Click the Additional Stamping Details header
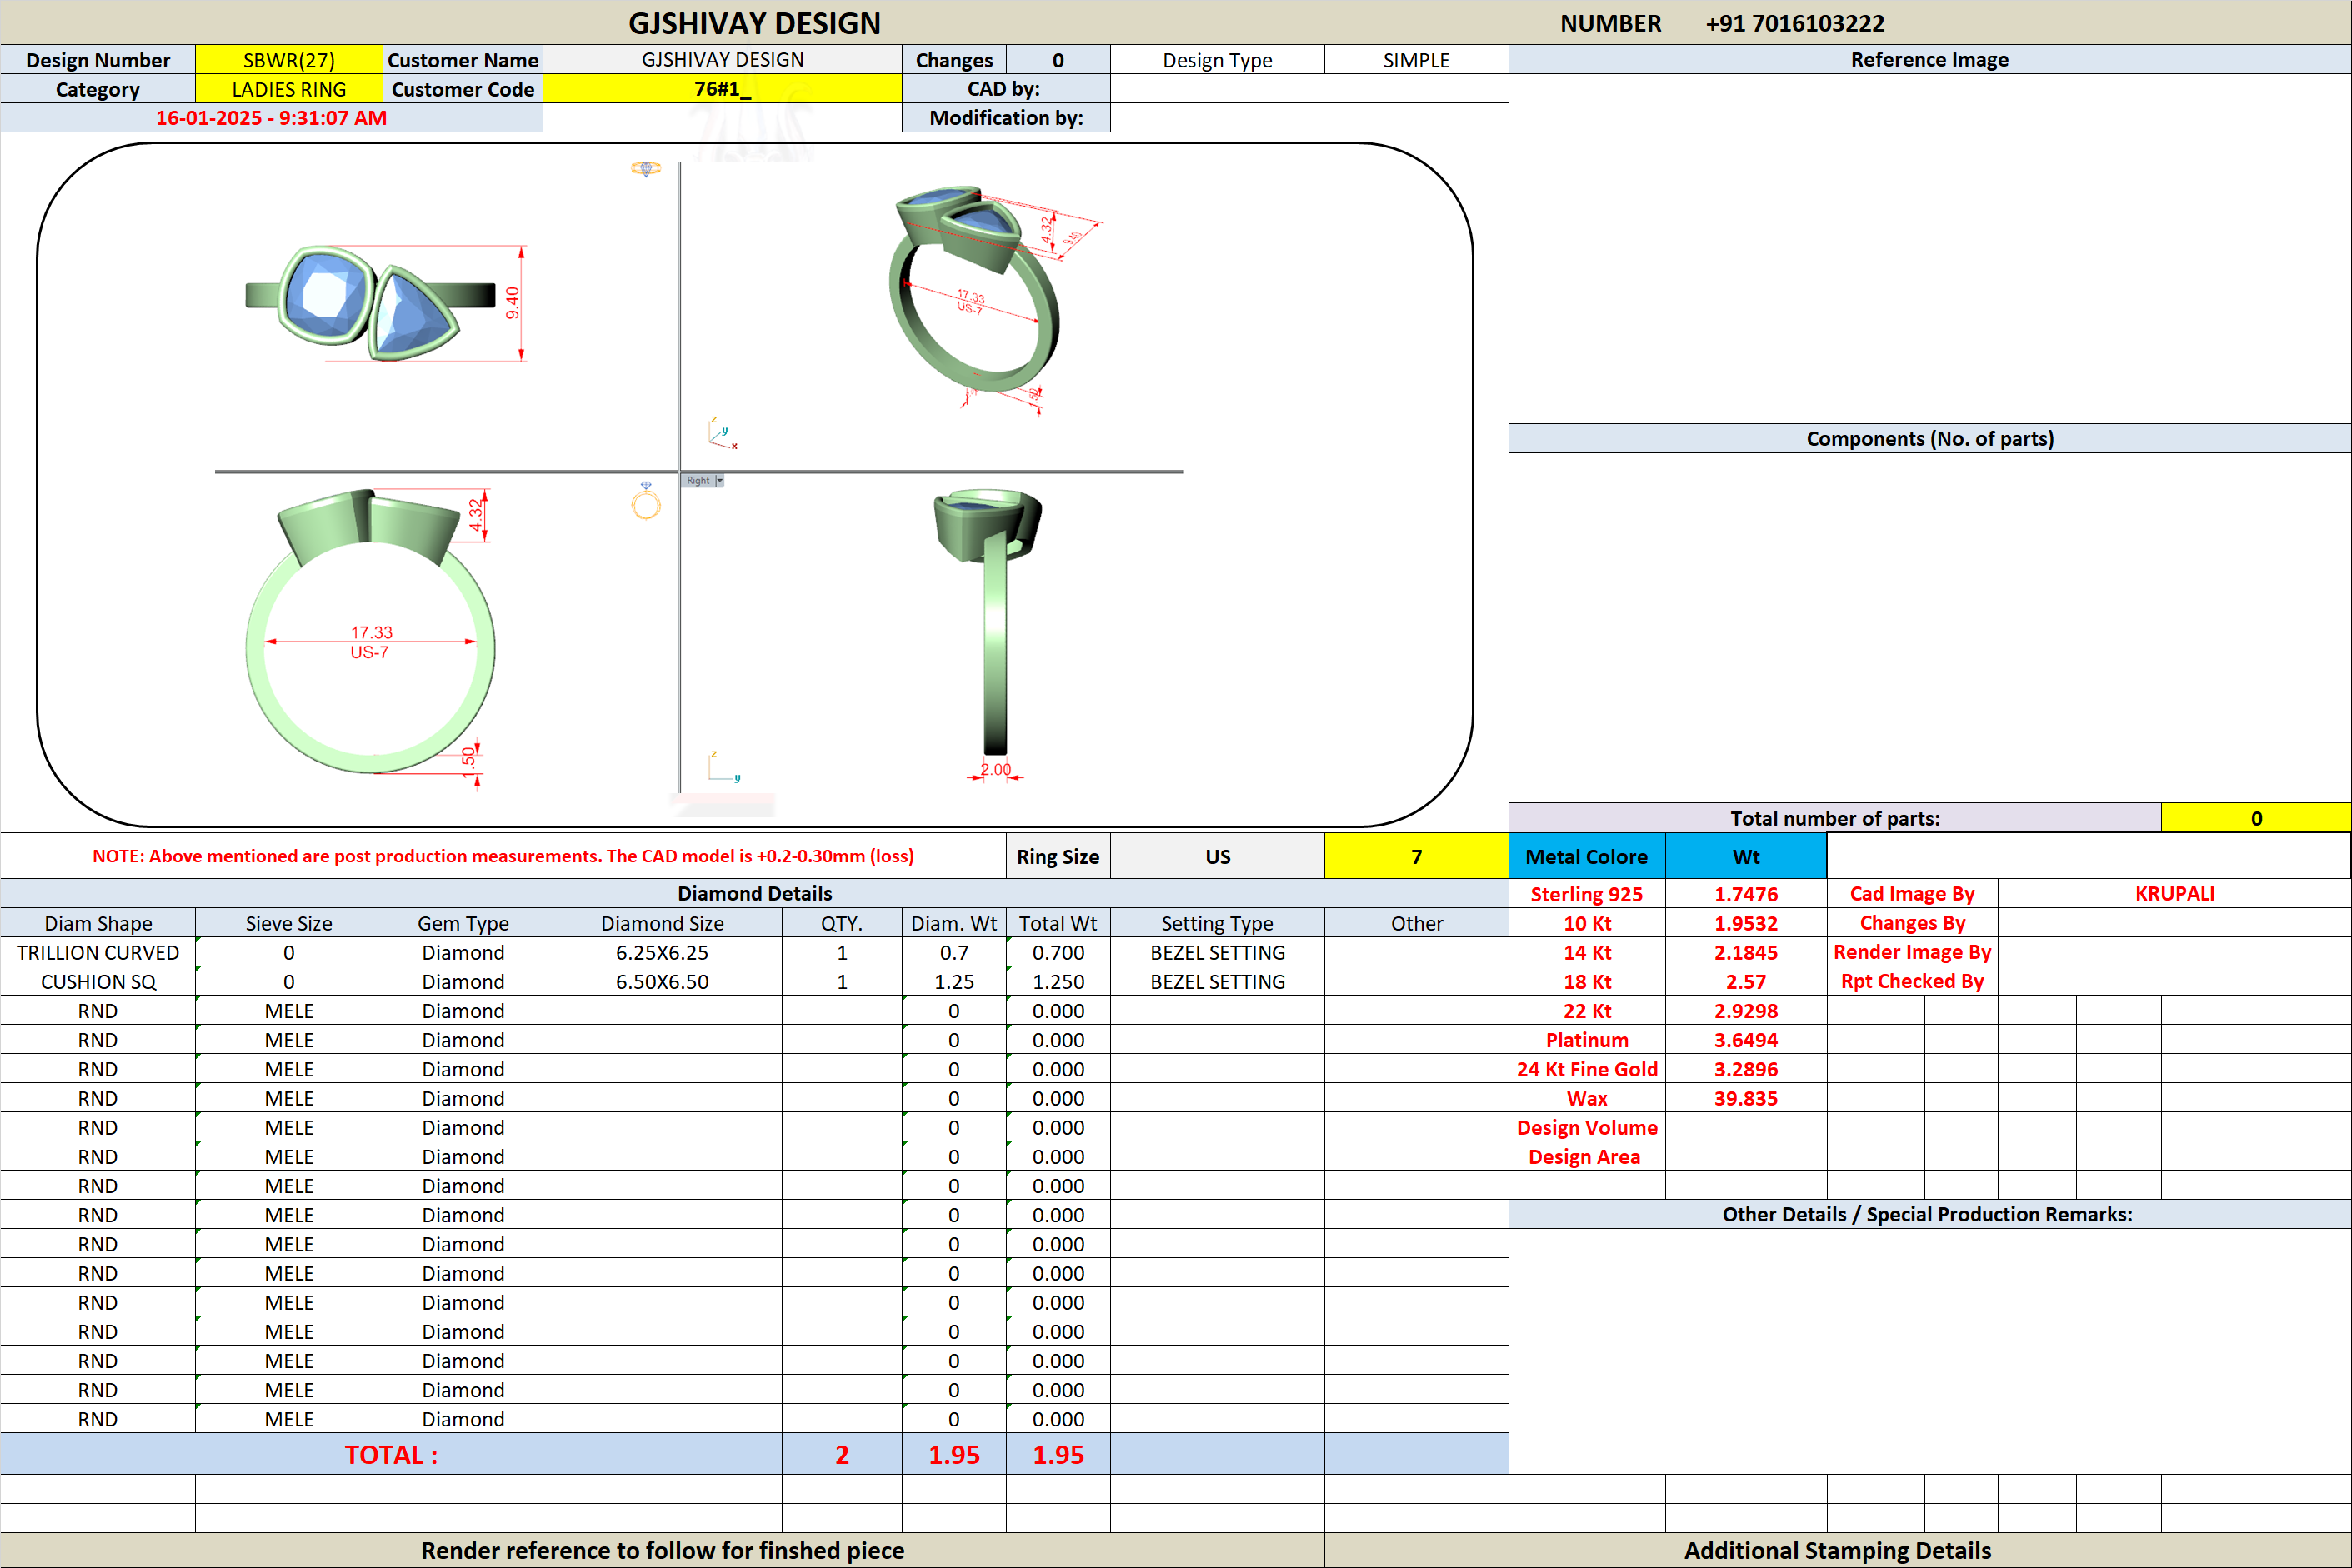The image size is (2352, 1568). click(x=1838, y=1550)
